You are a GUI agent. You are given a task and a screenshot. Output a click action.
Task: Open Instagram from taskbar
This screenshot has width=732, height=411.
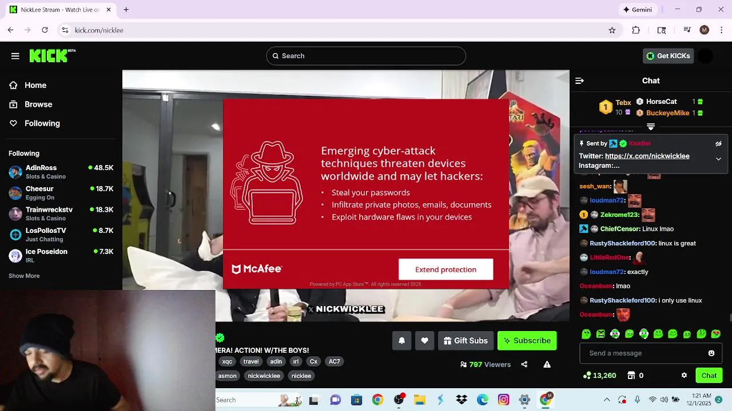pos(503,400)
